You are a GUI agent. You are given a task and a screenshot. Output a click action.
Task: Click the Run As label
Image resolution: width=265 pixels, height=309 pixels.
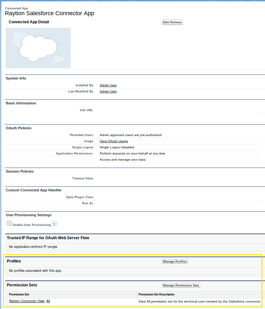(x=88, y=203)
